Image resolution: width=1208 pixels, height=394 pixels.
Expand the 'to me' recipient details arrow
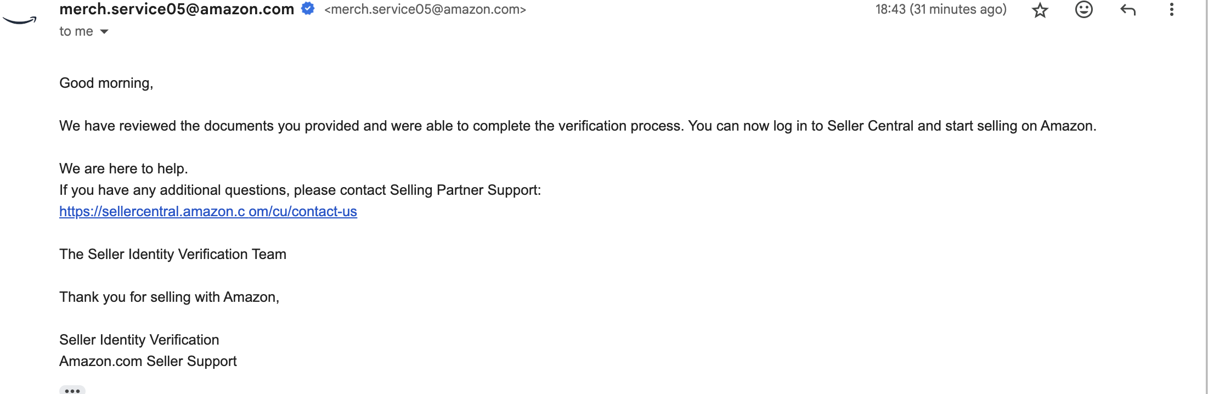104,32
